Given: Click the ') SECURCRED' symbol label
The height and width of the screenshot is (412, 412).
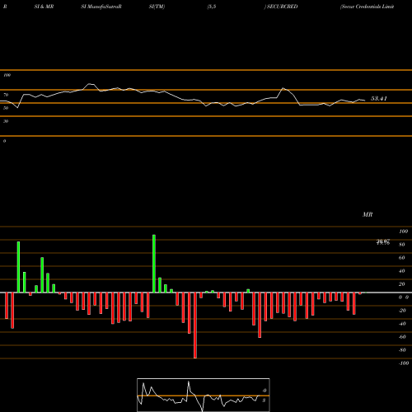Looking at the screenshot, I should tap(281, 7).
